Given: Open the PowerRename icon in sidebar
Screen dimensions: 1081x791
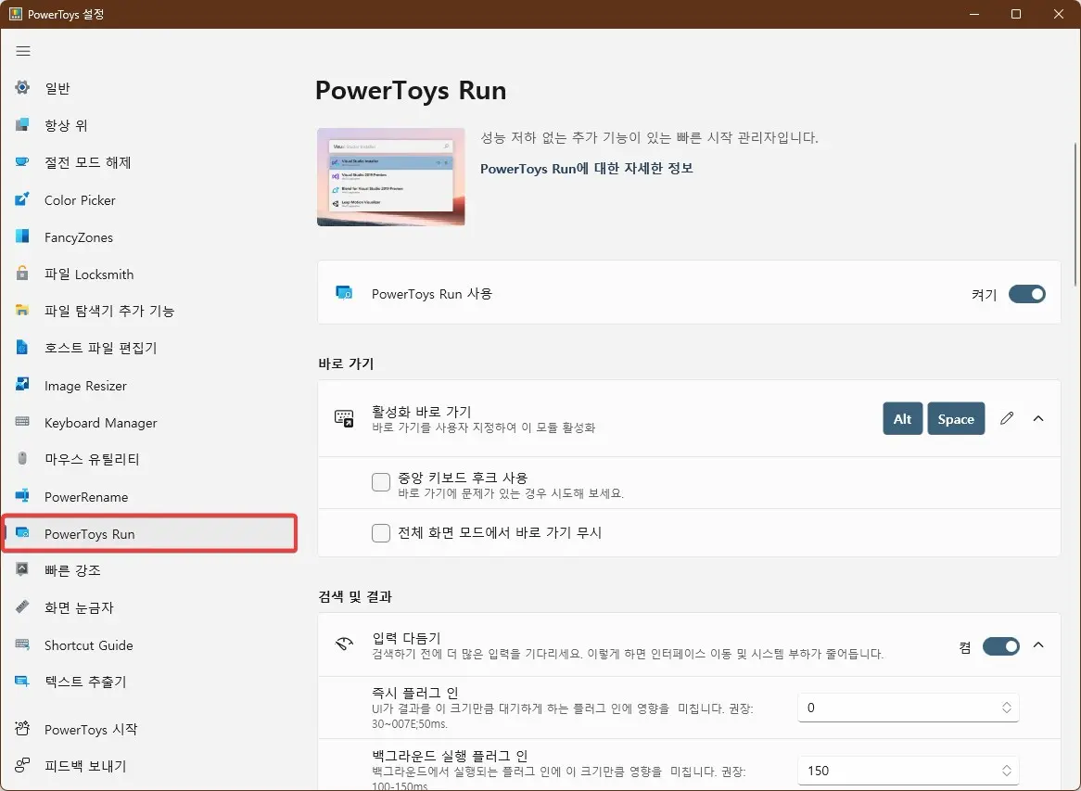Looking at the screenshot, I should point(22,496).
